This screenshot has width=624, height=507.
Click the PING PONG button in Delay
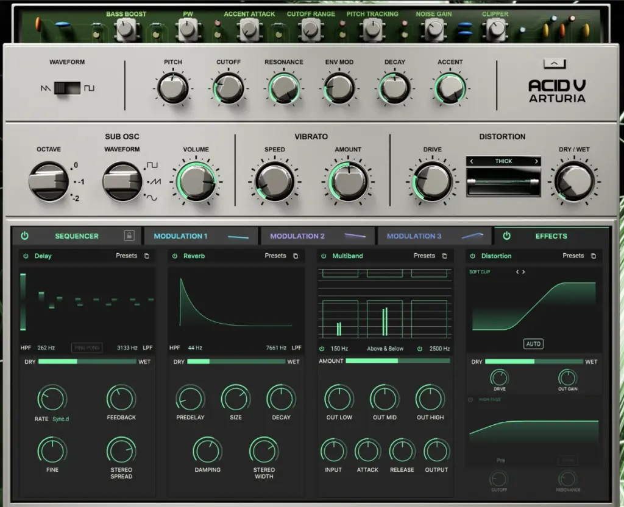[87, 348]
